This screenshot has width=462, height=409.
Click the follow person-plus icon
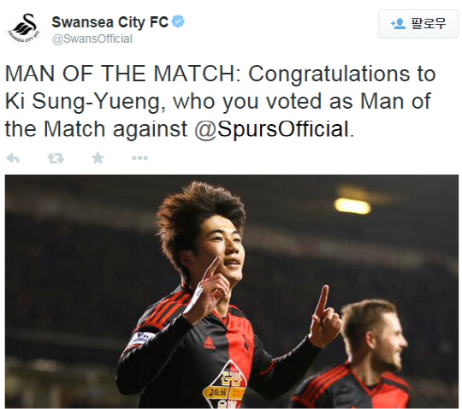coord(398,24)
